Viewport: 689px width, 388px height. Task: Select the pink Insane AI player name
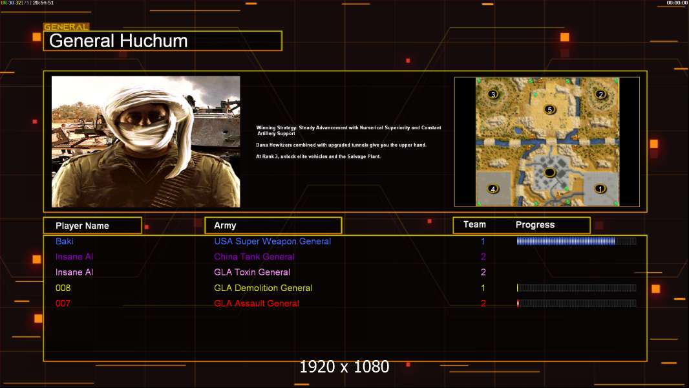pos(74,272)
